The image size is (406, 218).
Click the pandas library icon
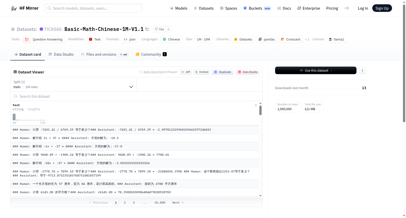[x=260, y=39]
